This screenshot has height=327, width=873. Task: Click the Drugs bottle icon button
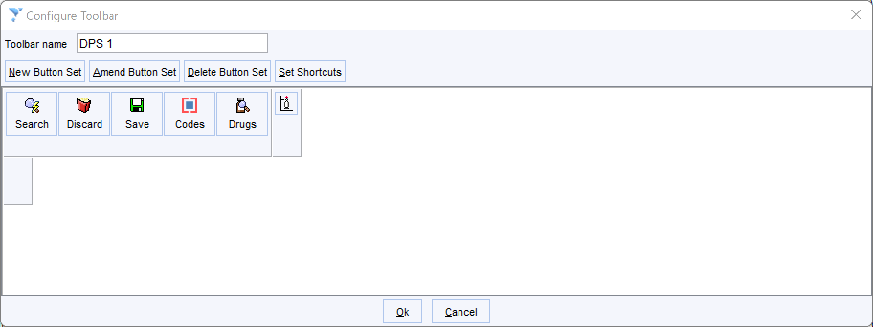[242, 114]
